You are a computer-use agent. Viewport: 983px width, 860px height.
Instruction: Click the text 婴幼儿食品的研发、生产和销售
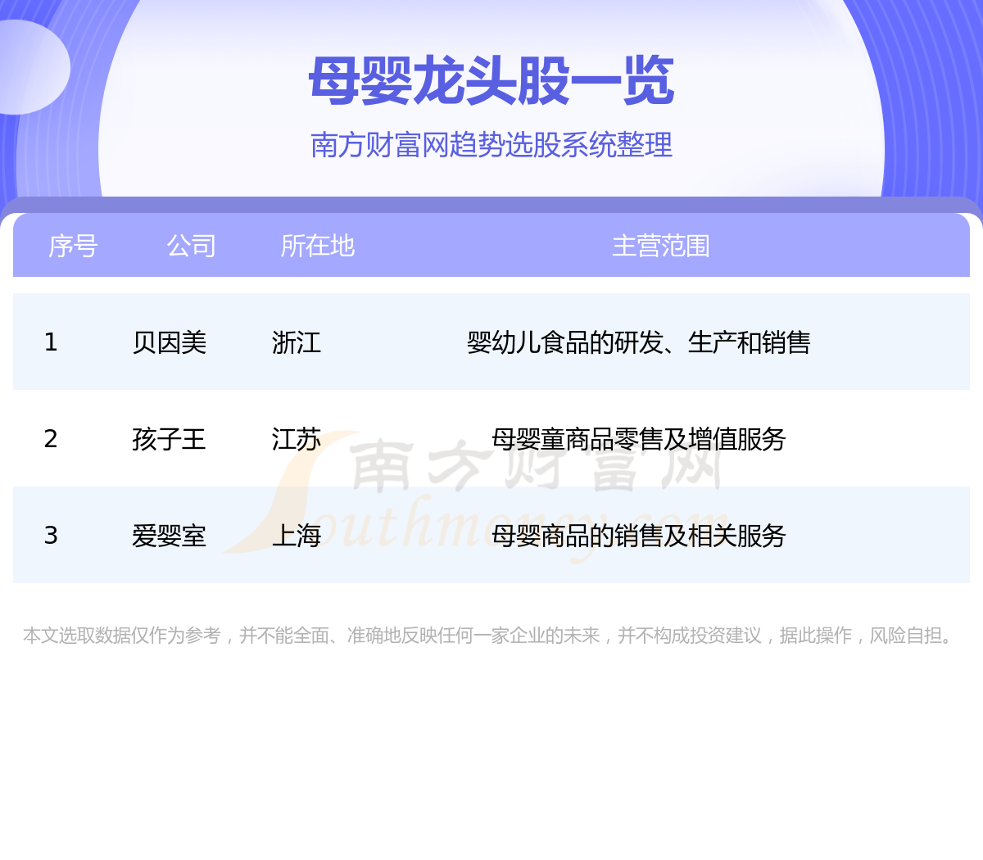pos(639,342)
